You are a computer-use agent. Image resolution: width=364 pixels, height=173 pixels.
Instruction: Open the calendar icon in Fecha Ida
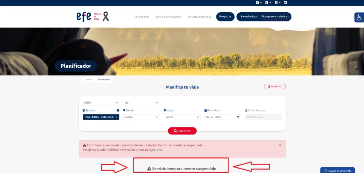(x=238, y=117)
